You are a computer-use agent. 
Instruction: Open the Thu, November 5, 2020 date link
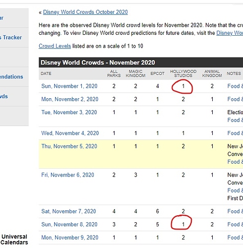click(x=69, y=146)
